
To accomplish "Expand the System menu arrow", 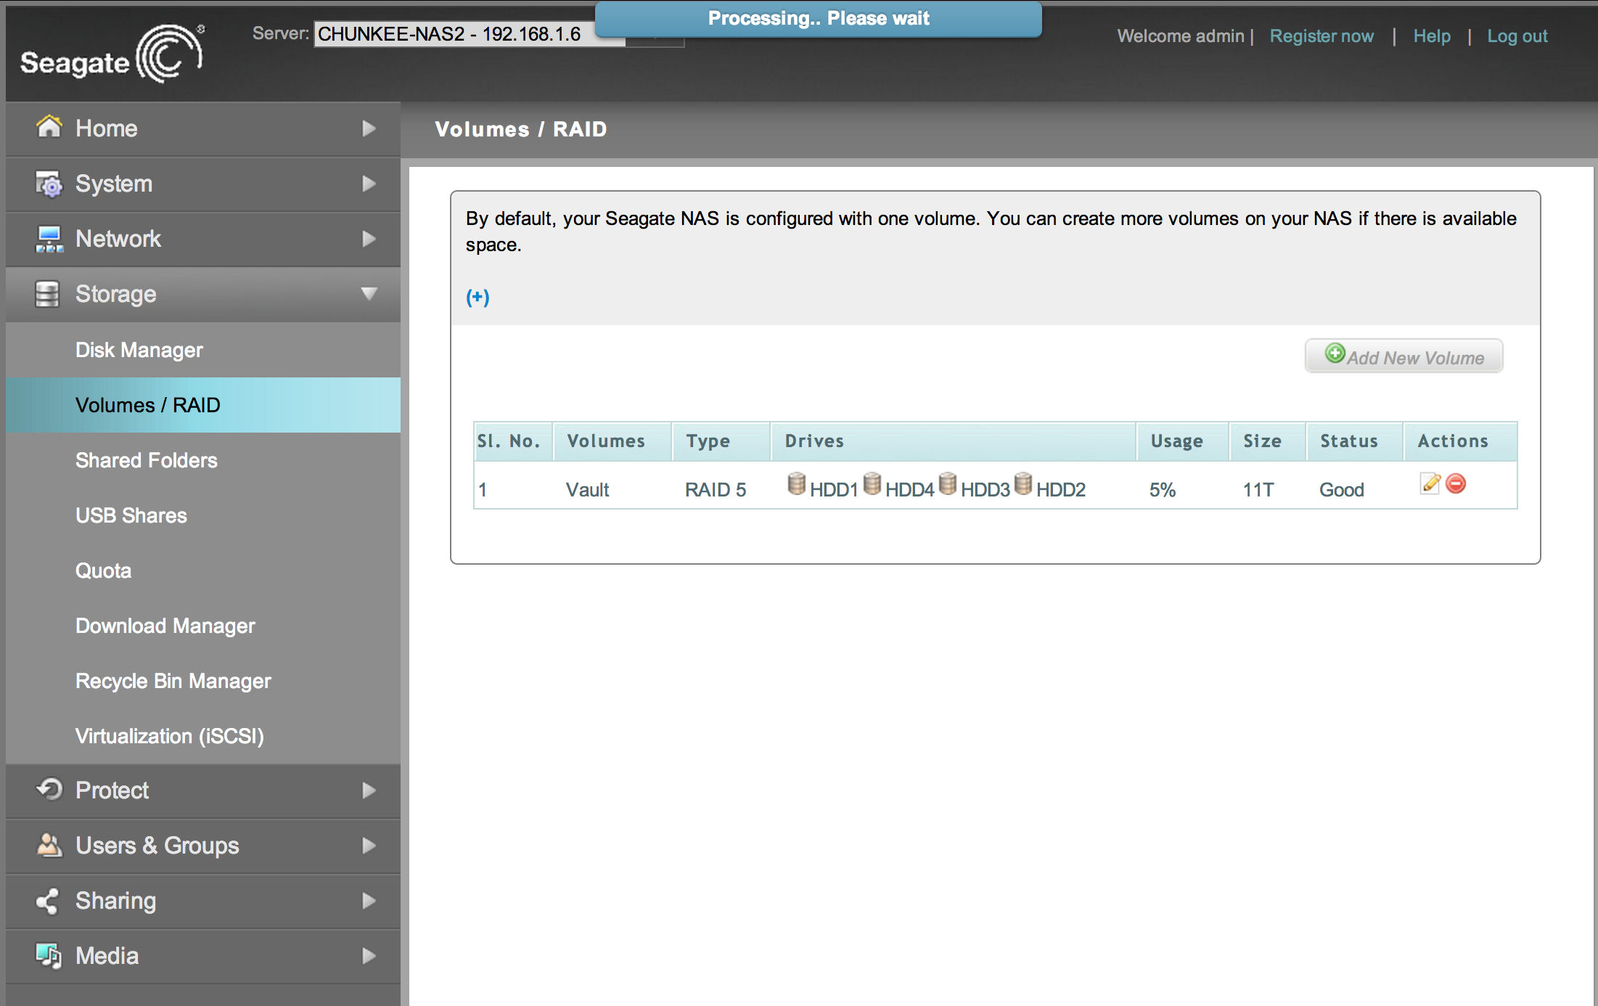I will point(369,184).
